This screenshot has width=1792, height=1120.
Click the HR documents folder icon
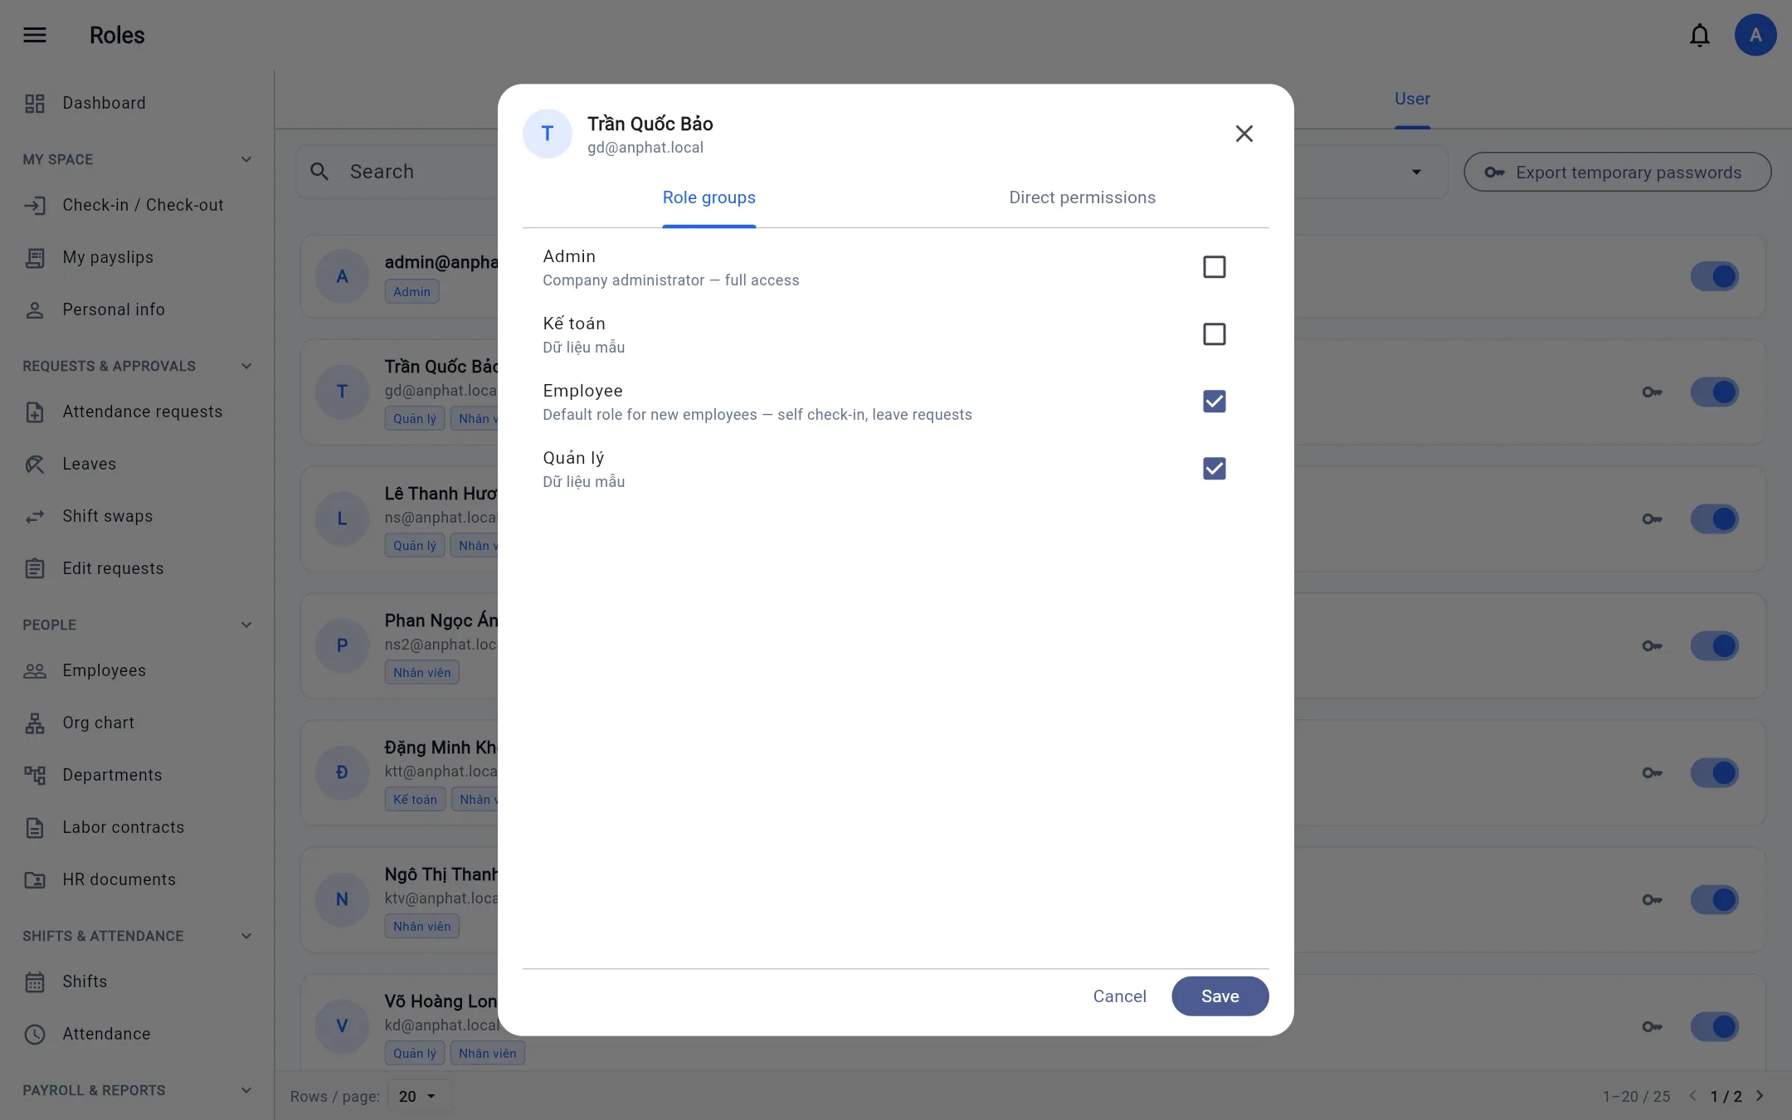35,879
